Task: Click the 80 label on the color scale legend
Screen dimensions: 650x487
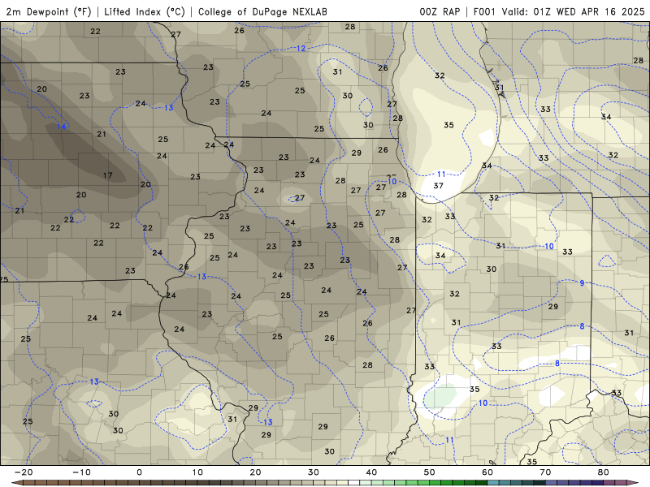Action: pyautogui.click(x=604, y=472)
